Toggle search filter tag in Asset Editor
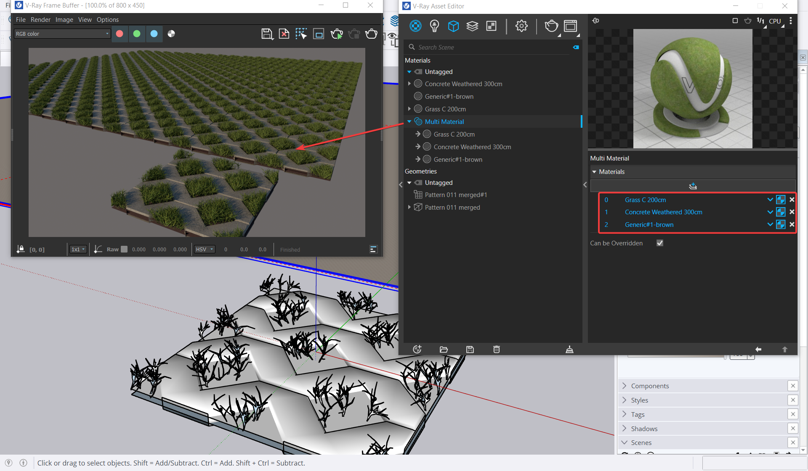 (576, 47)
